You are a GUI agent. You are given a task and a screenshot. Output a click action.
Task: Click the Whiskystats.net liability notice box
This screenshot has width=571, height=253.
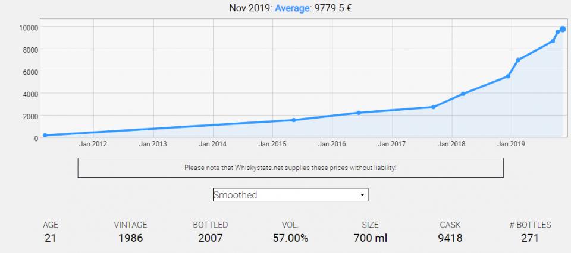pos(290,168)
